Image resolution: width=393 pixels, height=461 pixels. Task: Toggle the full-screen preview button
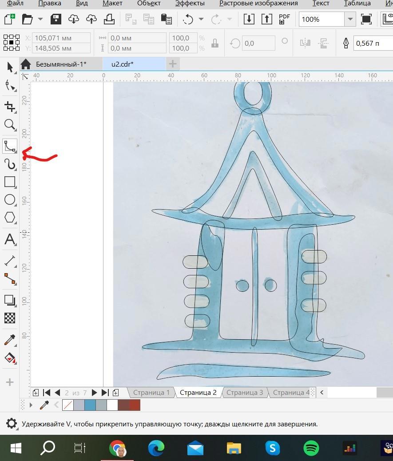[366, 19]
